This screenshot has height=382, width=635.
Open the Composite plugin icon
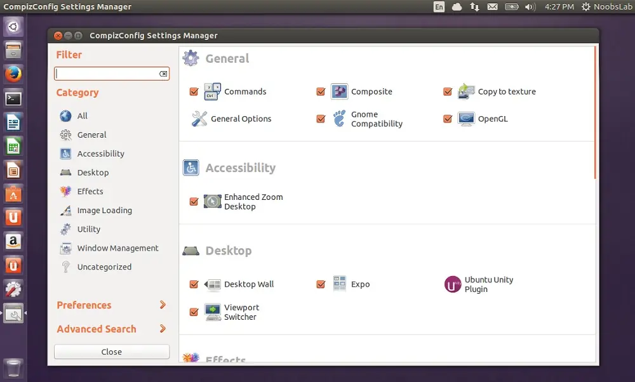click(x=339, y=91)
